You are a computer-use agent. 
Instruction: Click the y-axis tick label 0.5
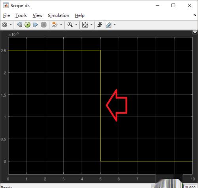(4, 139)
